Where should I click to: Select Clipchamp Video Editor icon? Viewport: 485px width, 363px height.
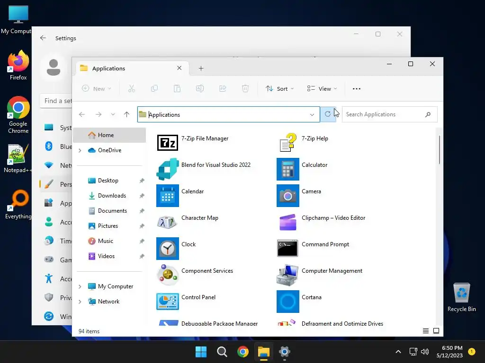[x=287, y=222]
